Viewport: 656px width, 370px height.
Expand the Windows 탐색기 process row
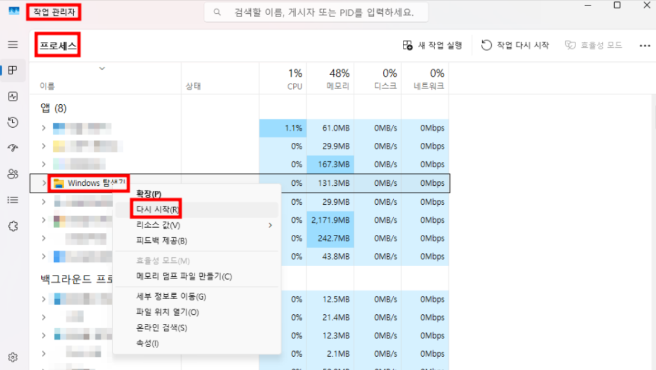point(44,183)
